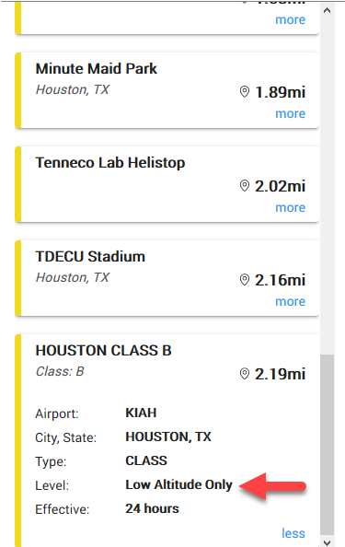Screen dimensions: 345x547
Task: Open the more link on the top card
Action: point(291,20)
